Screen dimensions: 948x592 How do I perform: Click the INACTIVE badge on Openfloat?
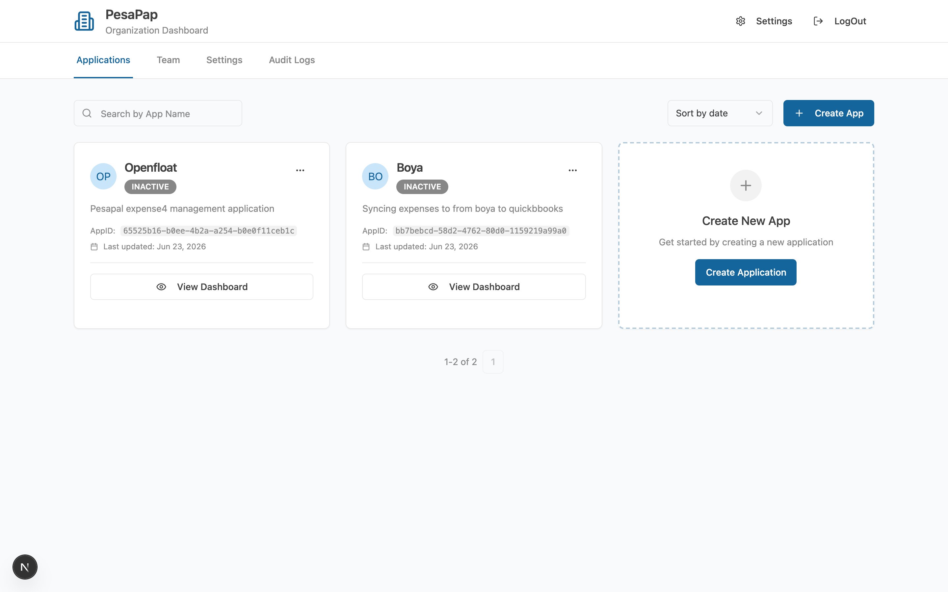150,187
